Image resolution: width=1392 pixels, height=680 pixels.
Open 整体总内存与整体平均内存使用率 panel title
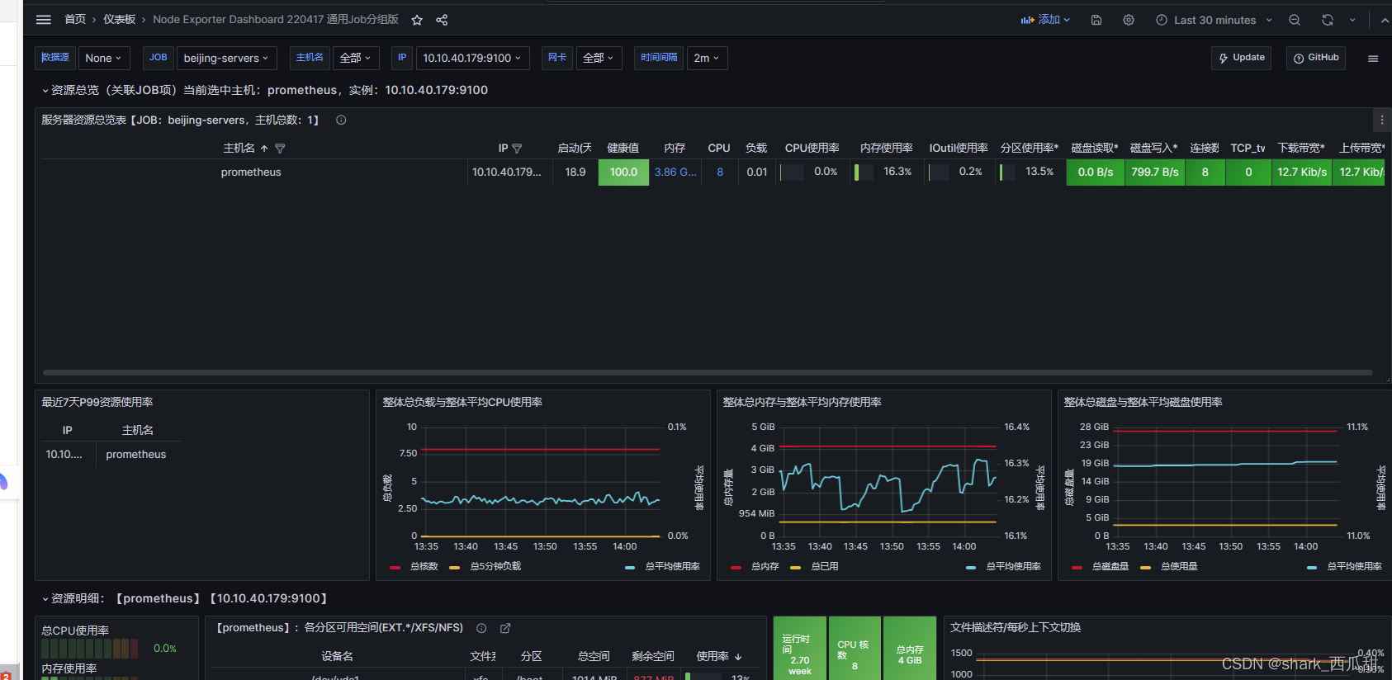pos(803,403)
